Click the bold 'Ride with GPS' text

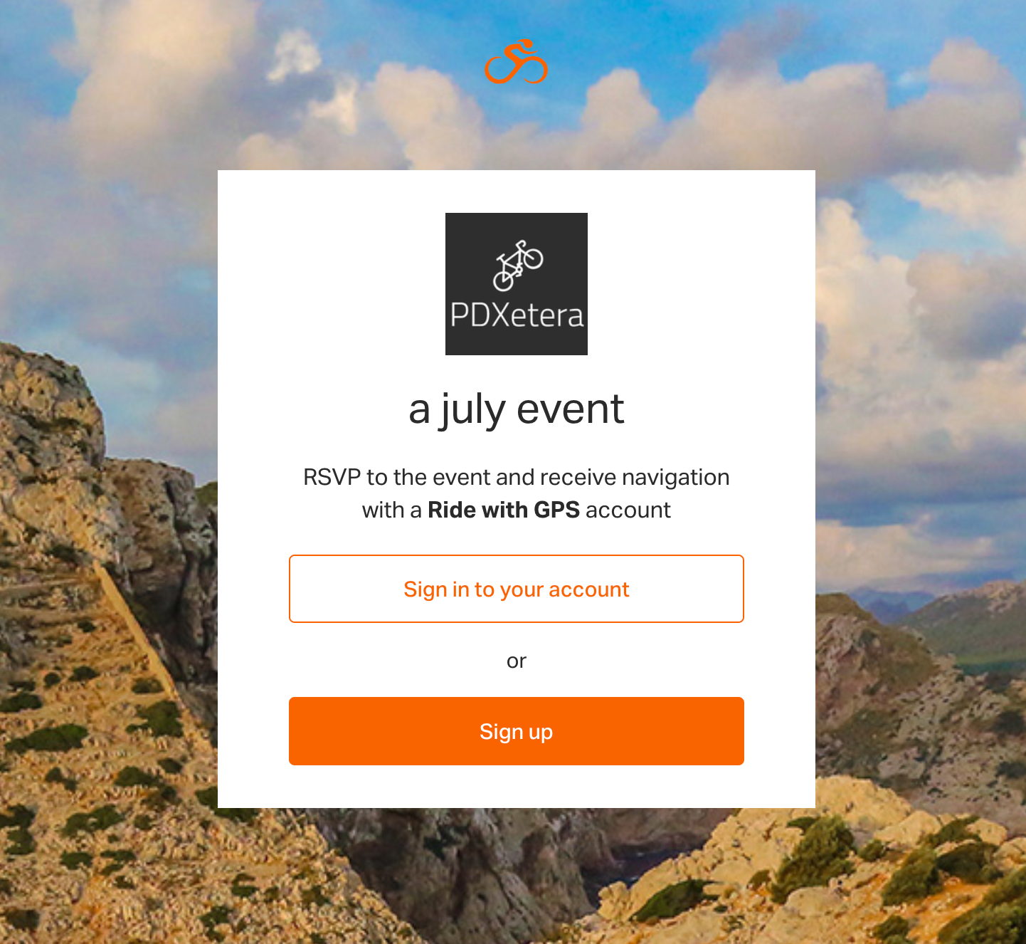tap(504, 510)
